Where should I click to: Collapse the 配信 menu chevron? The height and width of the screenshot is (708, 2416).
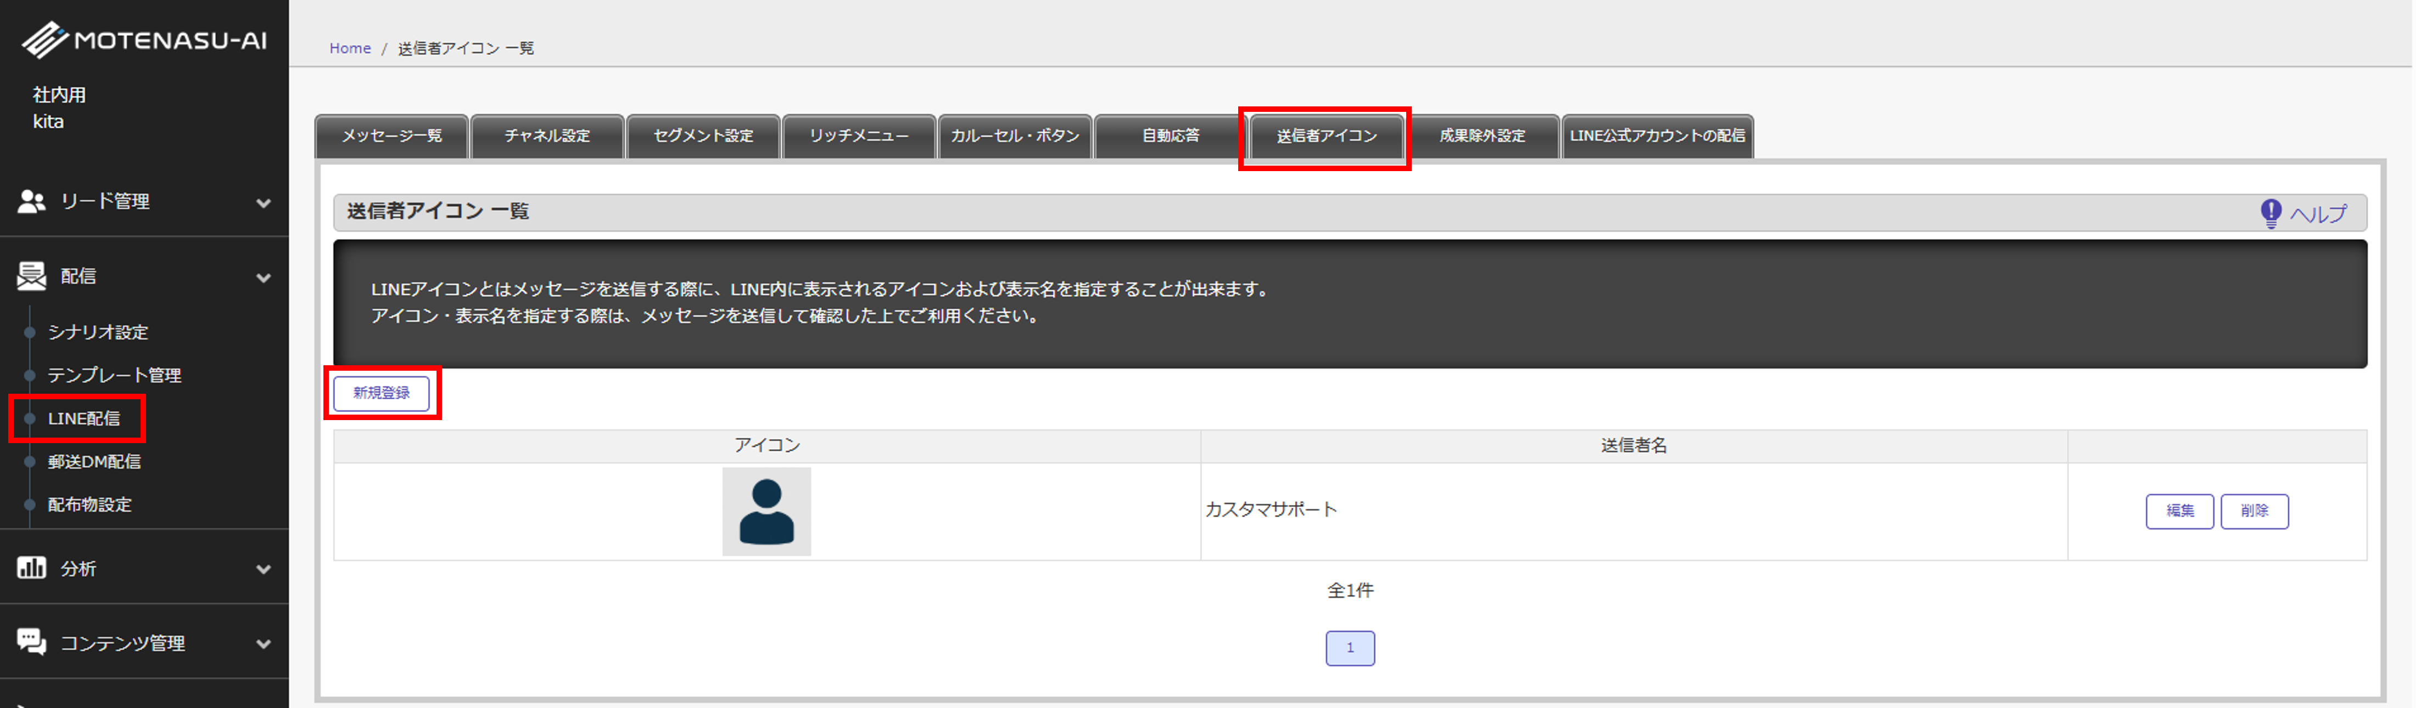pyautogui.click(x=264, y=277)
